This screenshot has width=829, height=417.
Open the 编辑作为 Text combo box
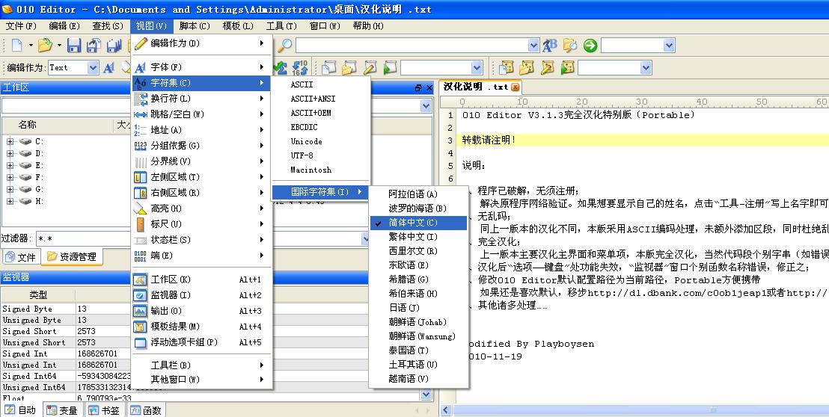[x=73, y=67]
